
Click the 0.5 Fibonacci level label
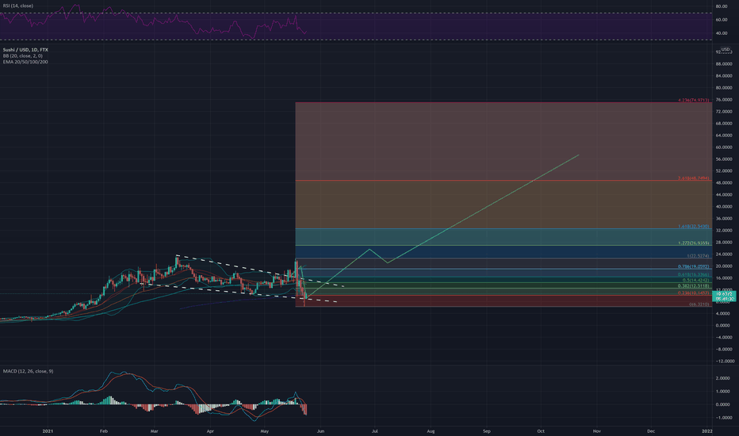695,280
